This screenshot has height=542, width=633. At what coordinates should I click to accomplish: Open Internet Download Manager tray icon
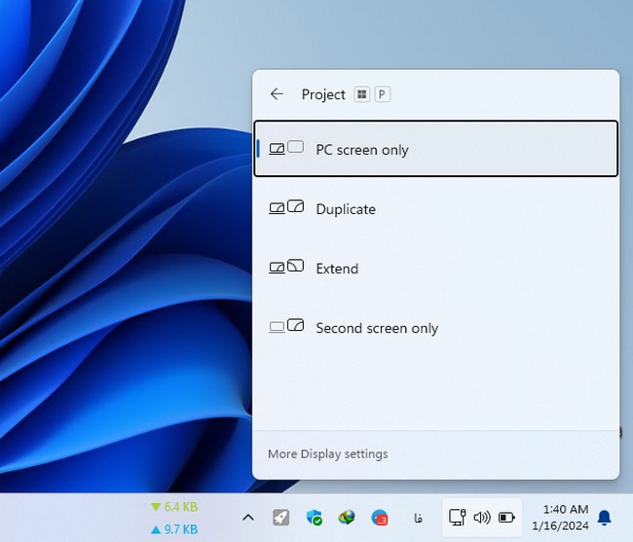(347, 517)
